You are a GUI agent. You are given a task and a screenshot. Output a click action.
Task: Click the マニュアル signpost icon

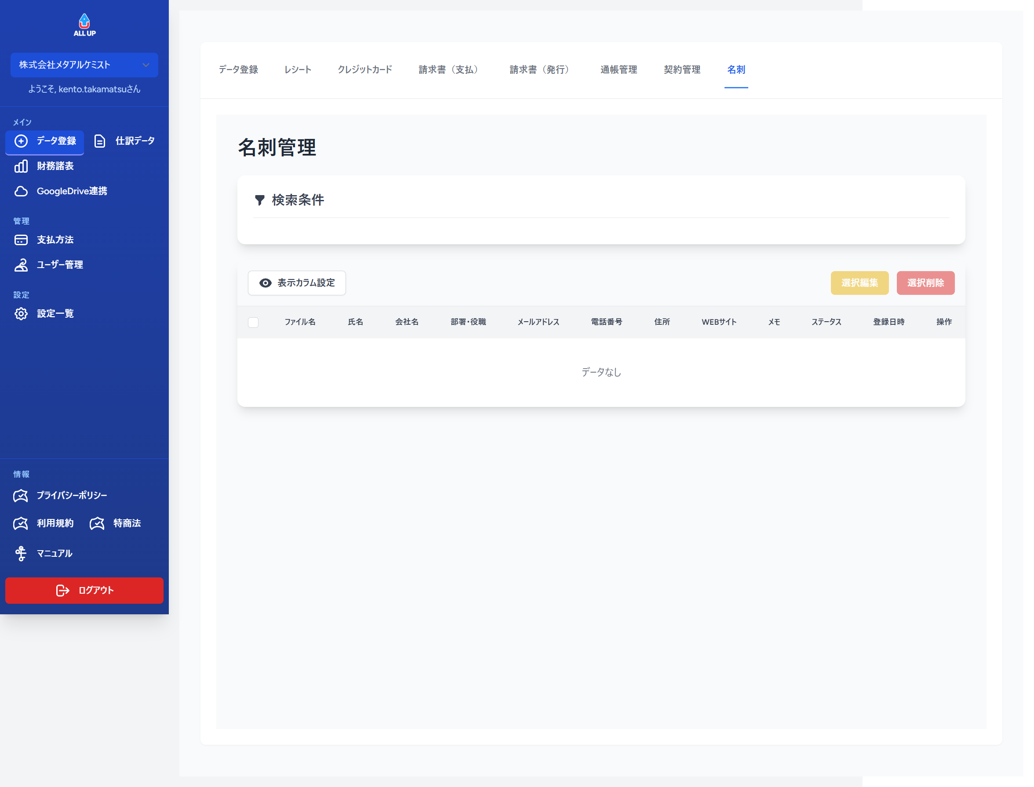pyautogui.click(x=21, y=554)
